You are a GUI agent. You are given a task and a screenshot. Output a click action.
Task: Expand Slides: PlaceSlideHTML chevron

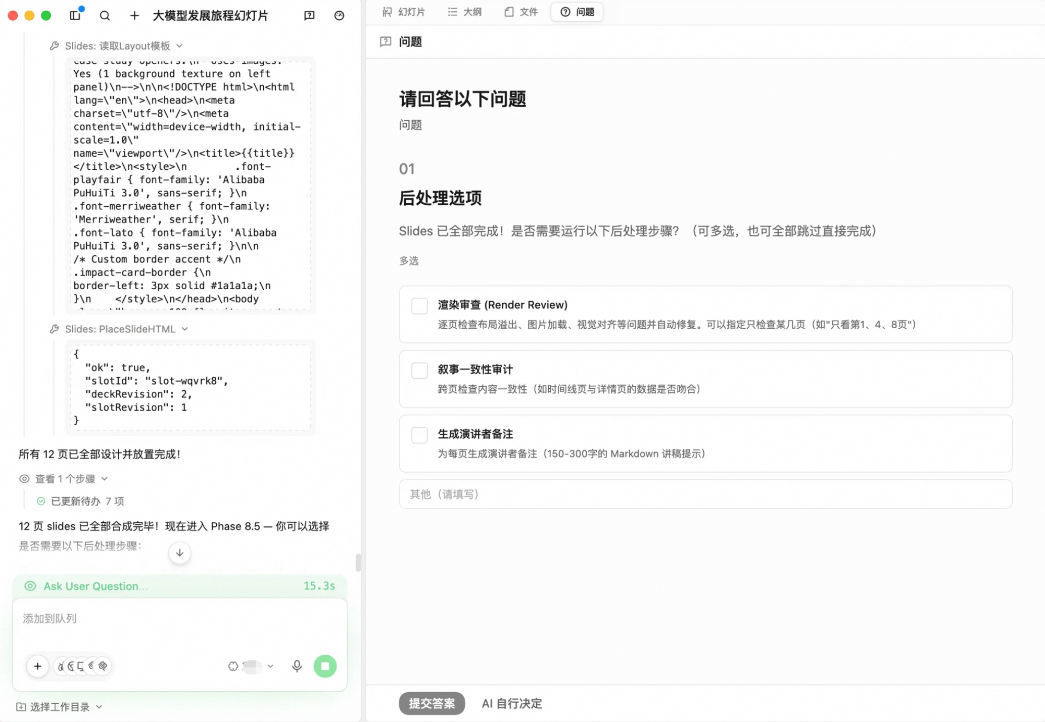click(185, 329)
